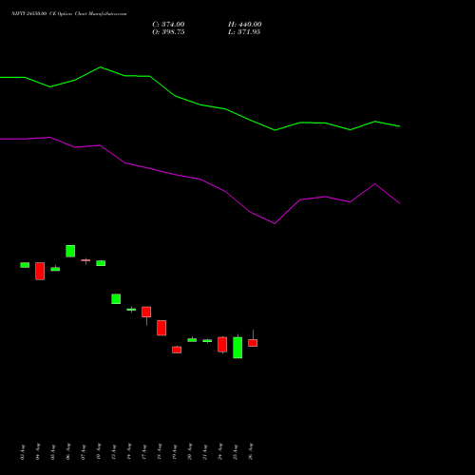
Task: Select the tall green candlestick above 25 Aug
Action: [237, 348]
